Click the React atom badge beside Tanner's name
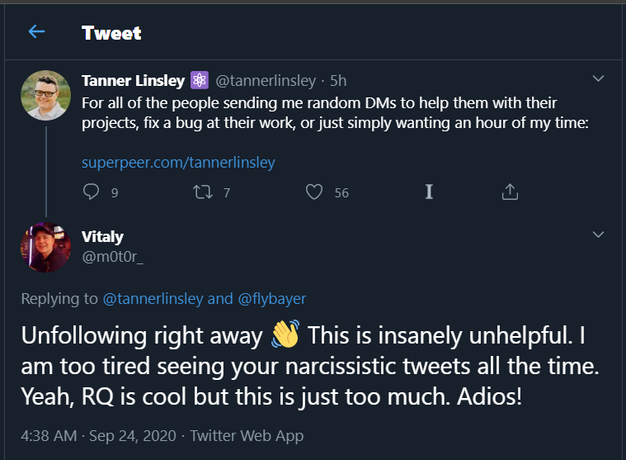 [x=200, y=81]
